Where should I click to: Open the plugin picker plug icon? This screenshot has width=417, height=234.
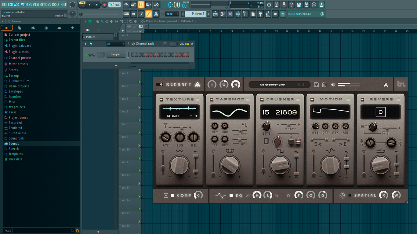tap(260, 14)
